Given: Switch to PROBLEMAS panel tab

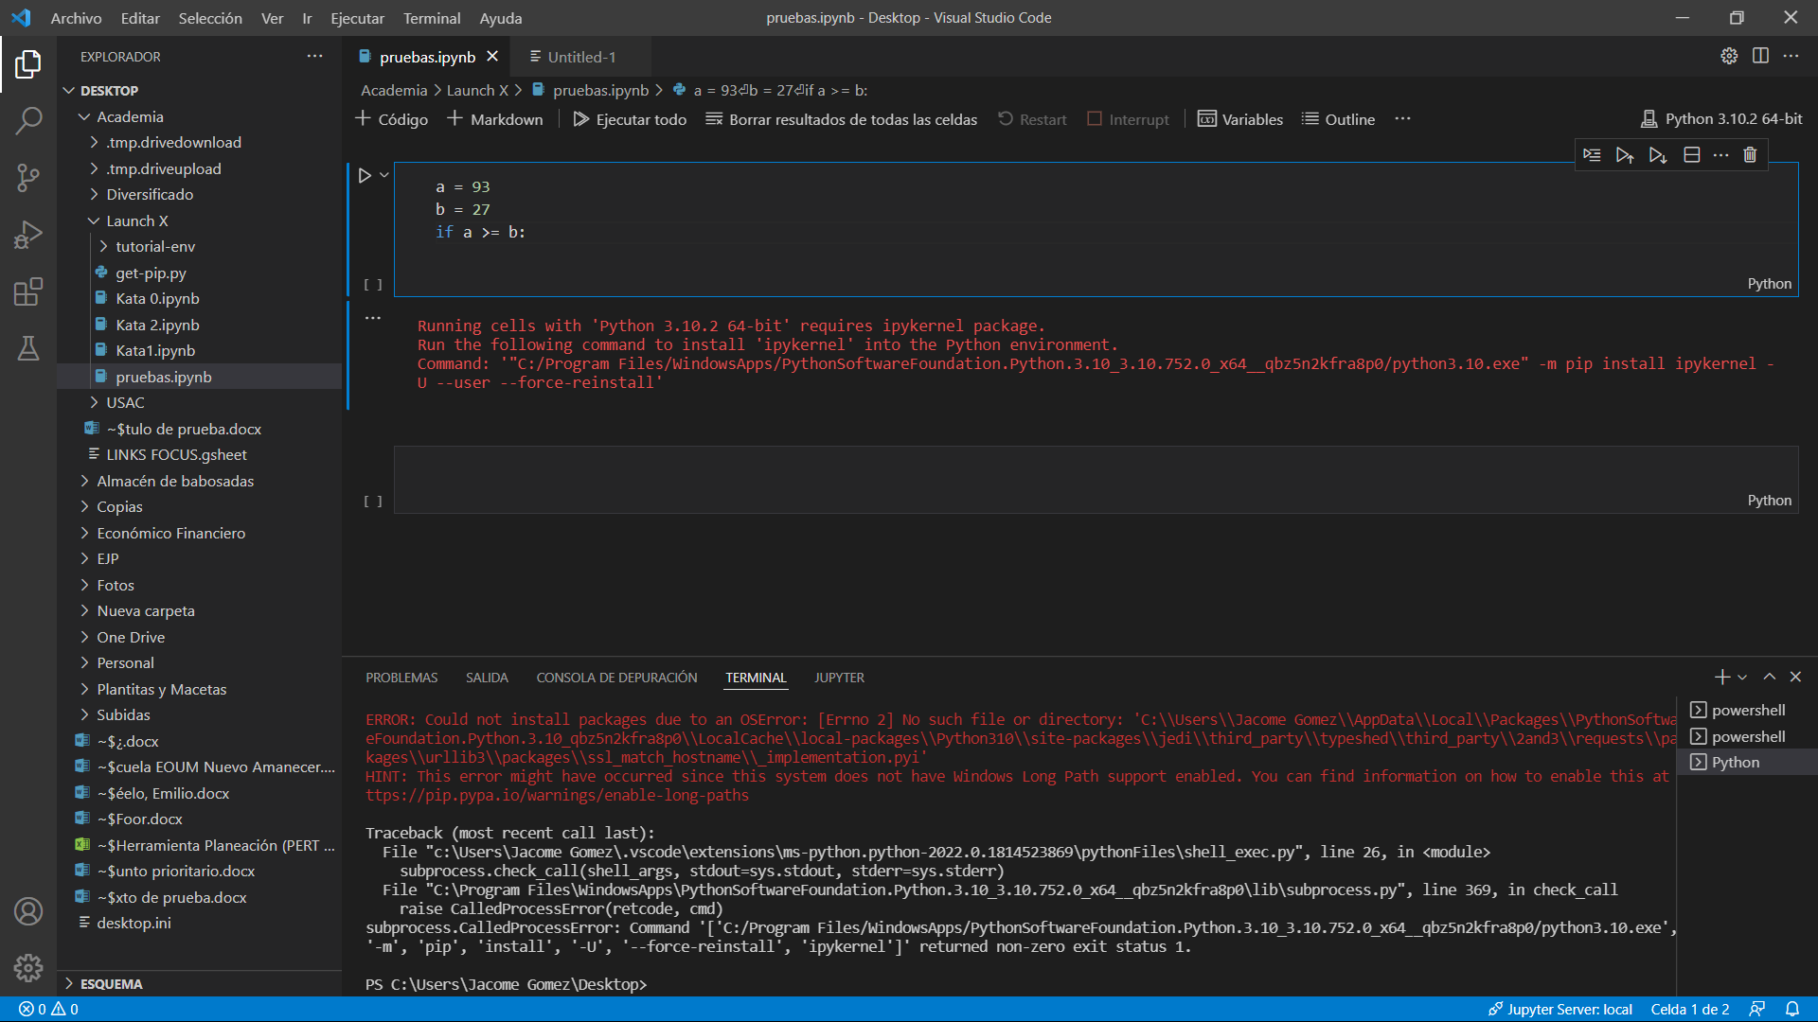Looking at the screenshot, I should (x=401, y=678).
